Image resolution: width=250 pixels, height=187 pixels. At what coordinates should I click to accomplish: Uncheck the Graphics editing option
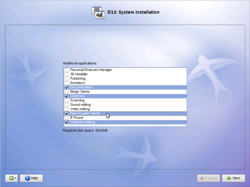point(67,122)
